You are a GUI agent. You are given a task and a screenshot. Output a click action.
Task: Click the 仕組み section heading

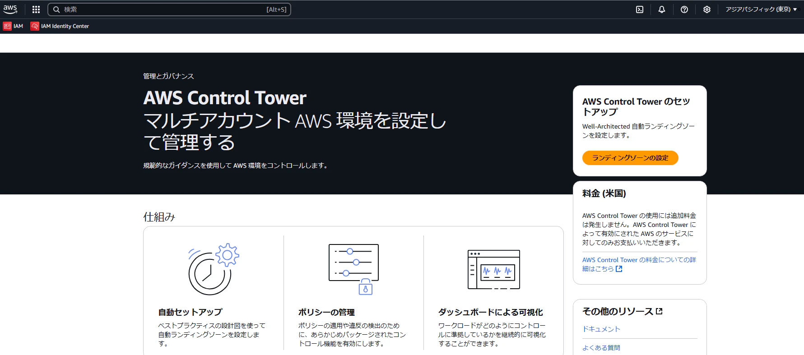coord(159,217)
